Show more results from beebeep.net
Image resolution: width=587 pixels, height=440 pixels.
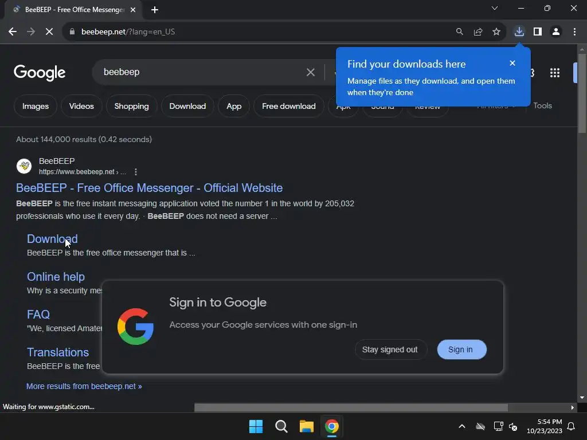pos(84,386)
